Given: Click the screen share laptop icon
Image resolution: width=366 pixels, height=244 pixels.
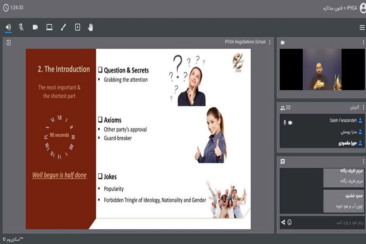Looking at the screenshot, I should point(49,27).
